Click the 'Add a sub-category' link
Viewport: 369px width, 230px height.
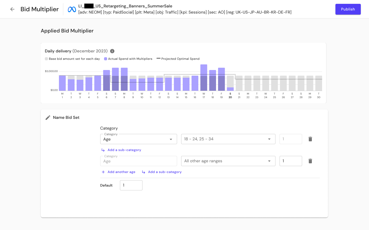[124, 150]
